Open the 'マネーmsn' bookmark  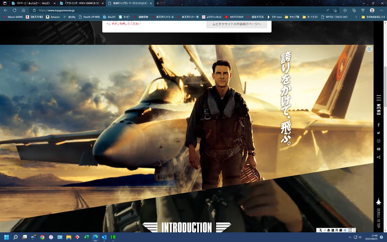(275, 17)
